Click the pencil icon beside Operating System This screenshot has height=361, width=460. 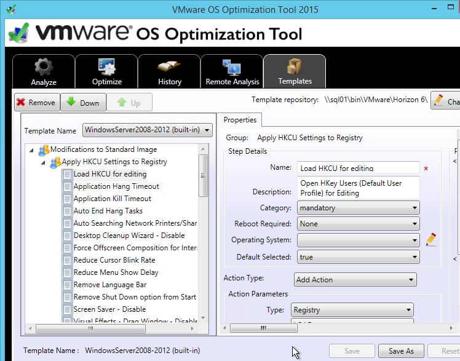431,240
